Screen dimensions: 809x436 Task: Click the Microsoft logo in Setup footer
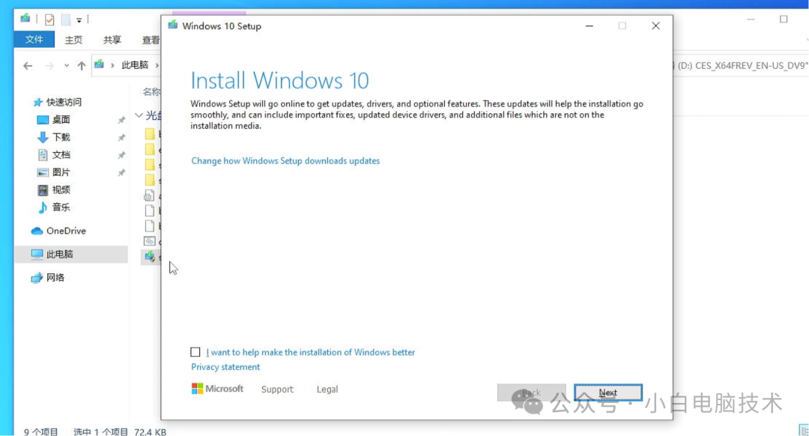[217, 389]
